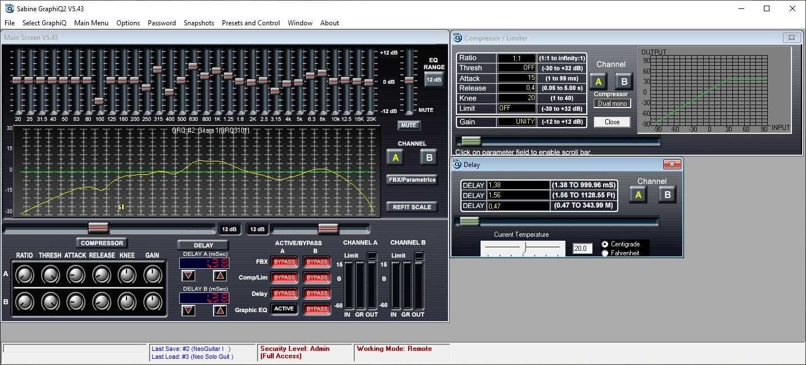Image resolution: width=806 pixels, height=365 pixels.
Task: Select the Centigrade radio button
Action: (605, 244)
